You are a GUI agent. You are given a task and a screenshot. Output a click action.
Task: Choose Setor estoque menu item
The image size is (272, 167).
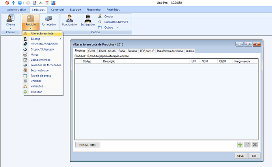point(43,71)
